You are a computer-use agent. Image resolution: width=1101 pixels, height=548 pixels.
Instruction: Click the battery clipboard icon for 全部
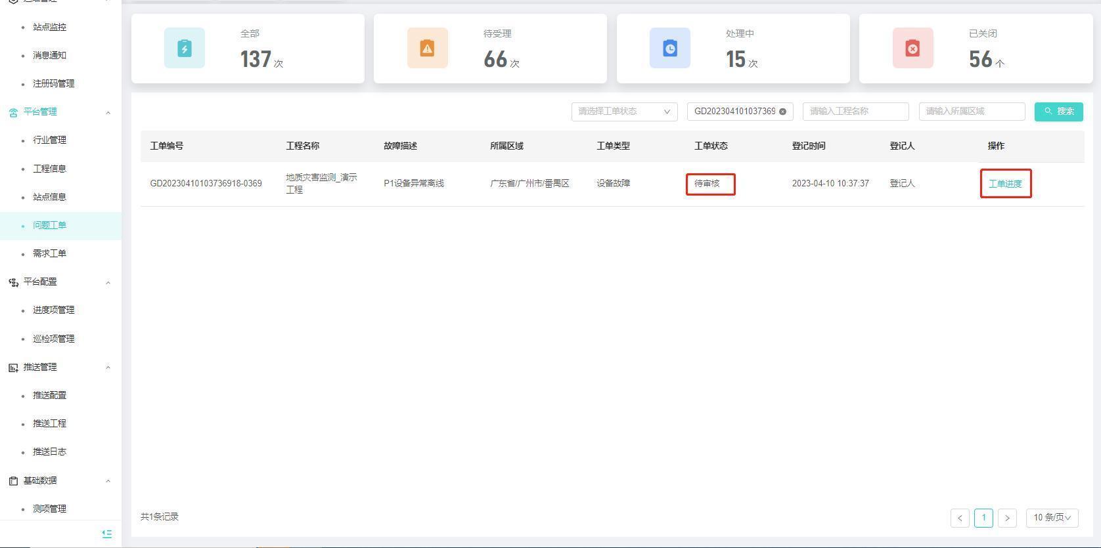185,48
